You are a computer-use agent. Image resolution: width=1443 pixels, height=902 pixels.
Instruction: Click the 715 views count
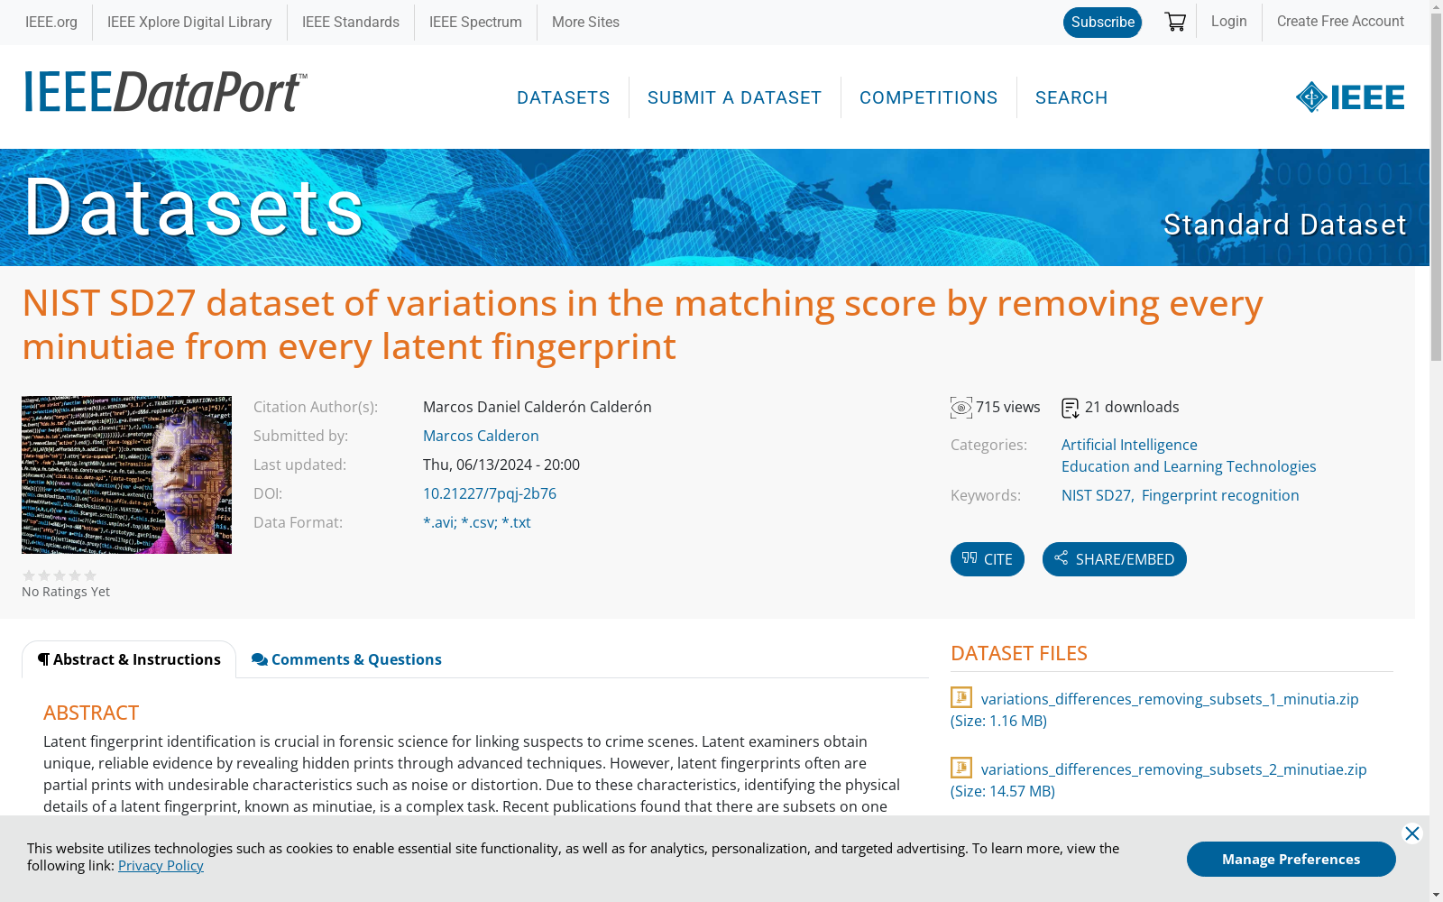1008,407
